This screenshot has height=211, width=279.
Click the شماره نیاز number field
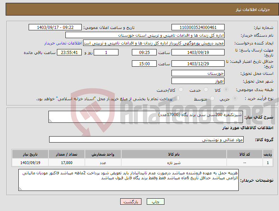coord(198,28)
